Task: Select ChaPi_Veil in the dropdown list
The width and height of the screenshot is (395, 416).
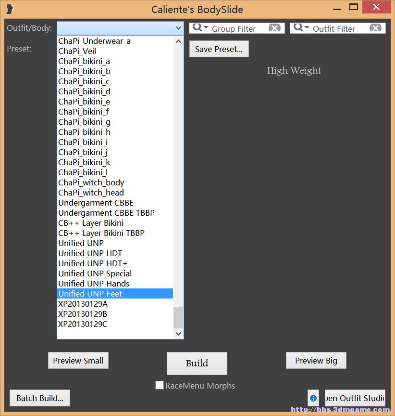Action: (115, 51)
